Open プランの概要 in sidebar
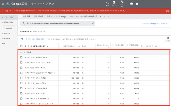The image size is (171, 106). pyautogui.click(x=7, y=28)
